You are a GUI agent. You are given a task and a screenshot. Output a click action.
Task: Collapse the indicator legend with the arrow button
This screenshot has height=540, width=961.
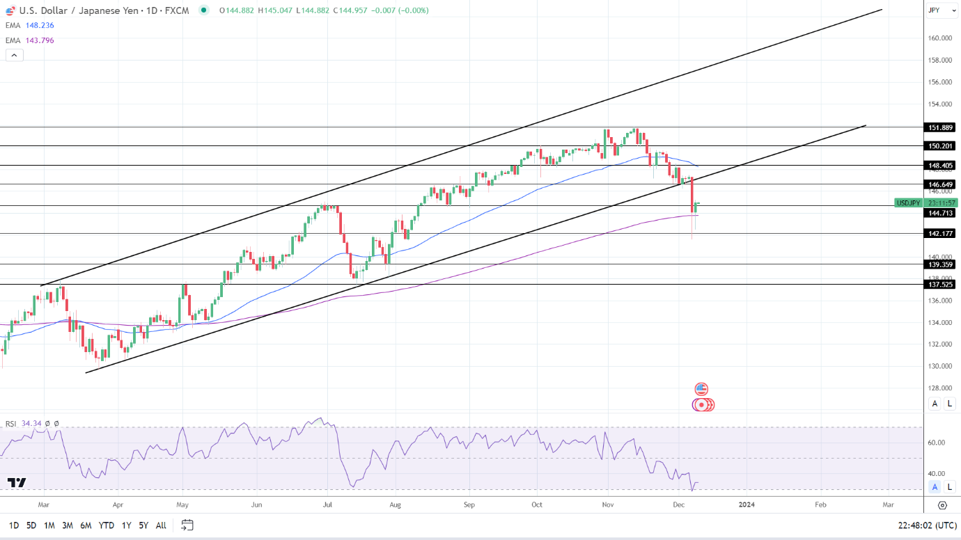point(15,55)
